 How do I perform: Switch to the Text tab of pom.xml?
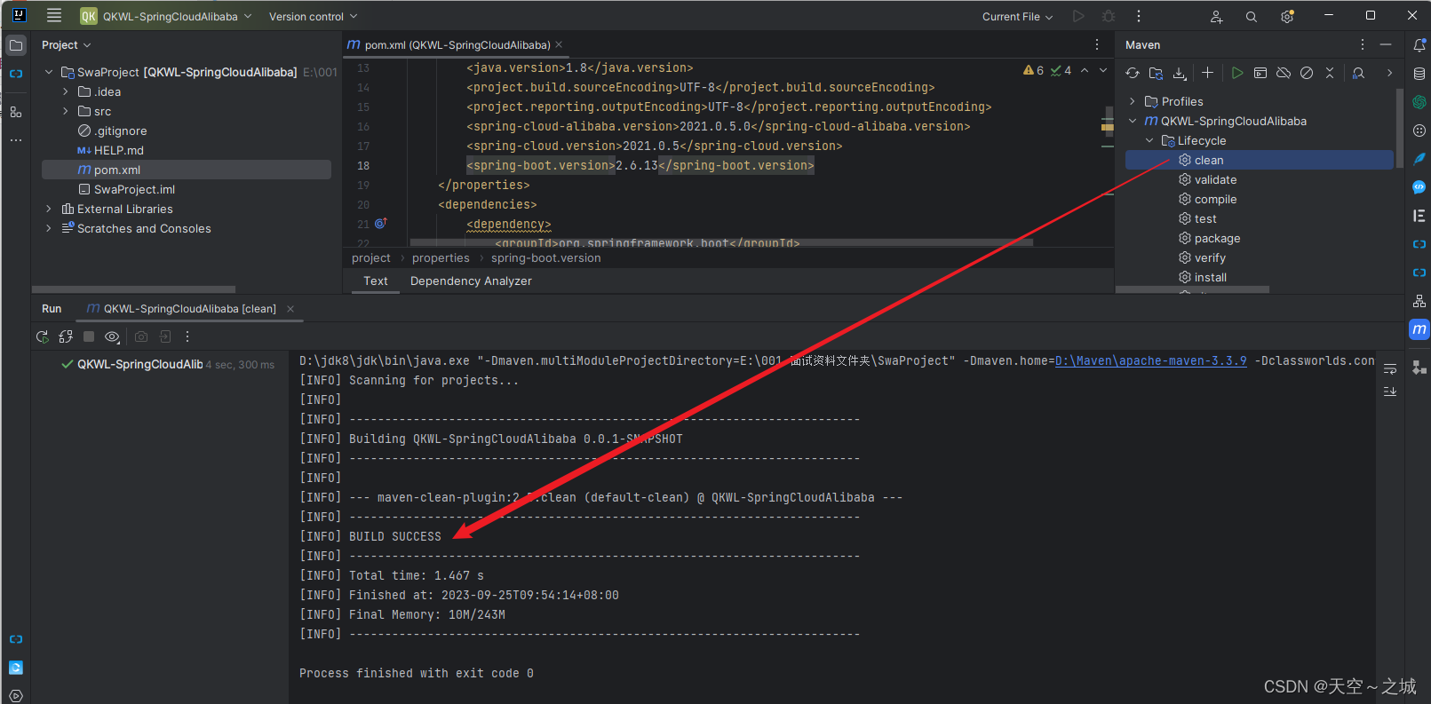(x=376, y=281)
